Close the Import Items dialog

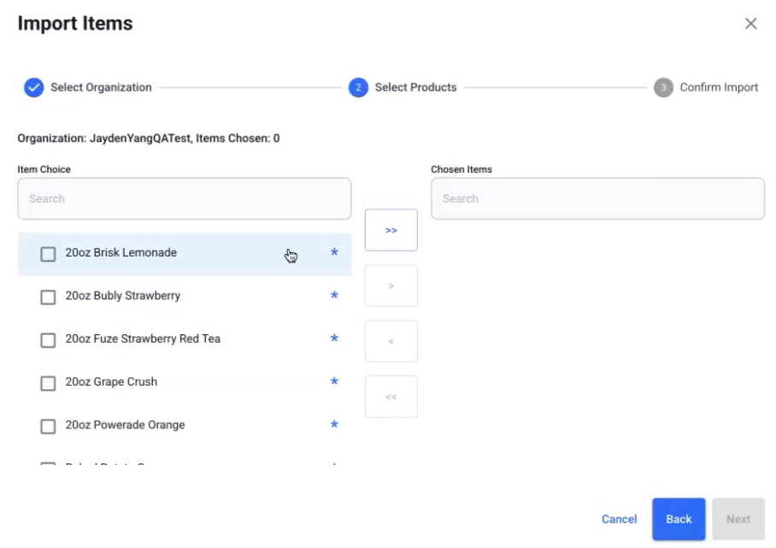(x=750, y=24)
